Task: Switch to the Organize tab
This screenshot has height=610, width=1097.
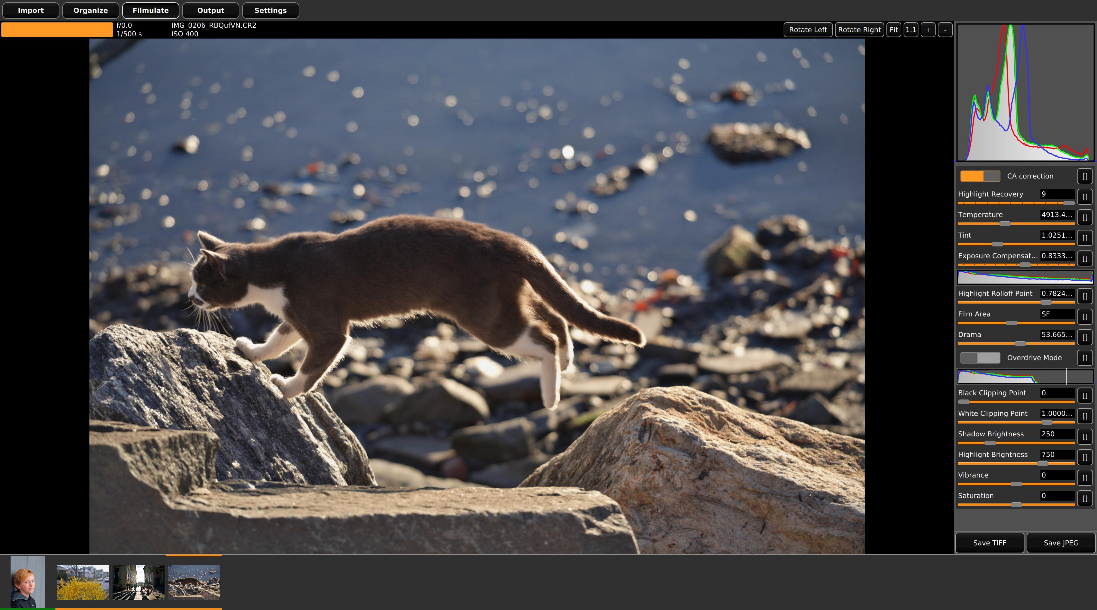Action: [x=91, y=10]
